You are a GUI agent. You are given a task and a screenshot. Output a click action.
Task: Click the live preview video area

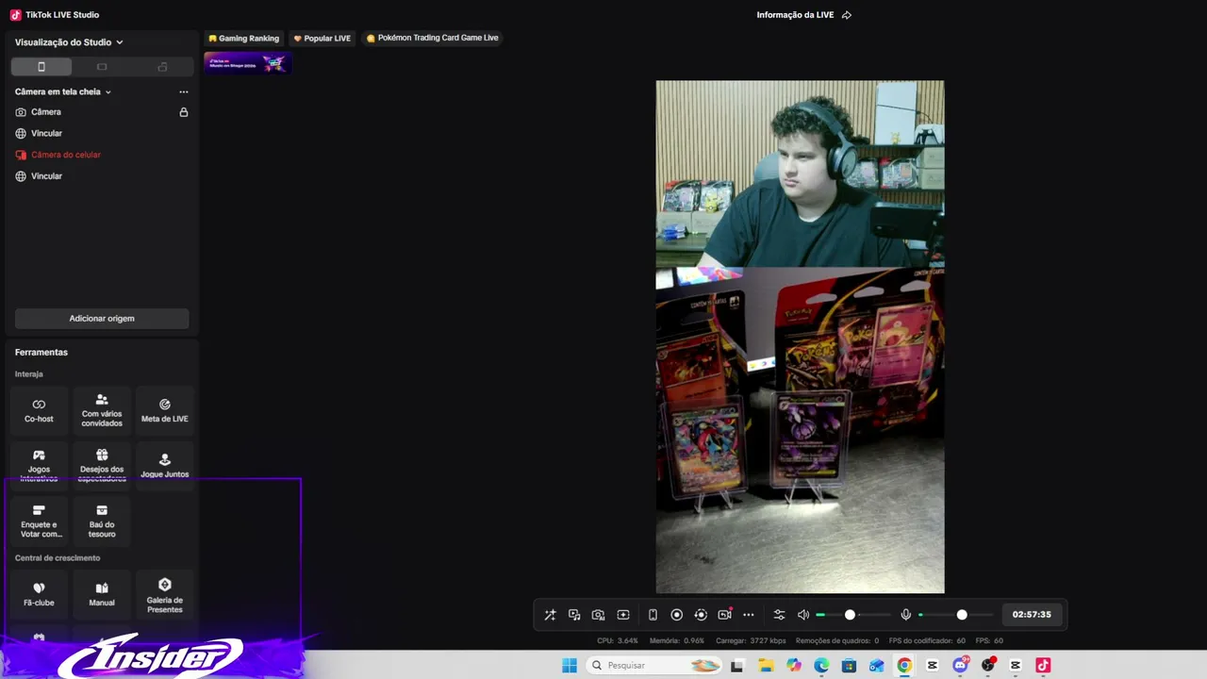pos(800,337)
